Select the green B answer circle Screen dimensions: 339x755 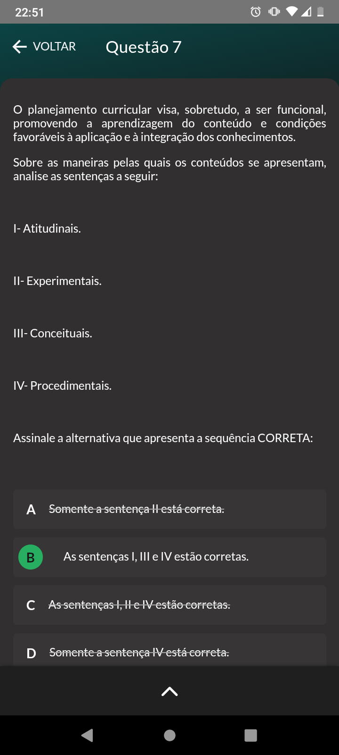[31, 557]
